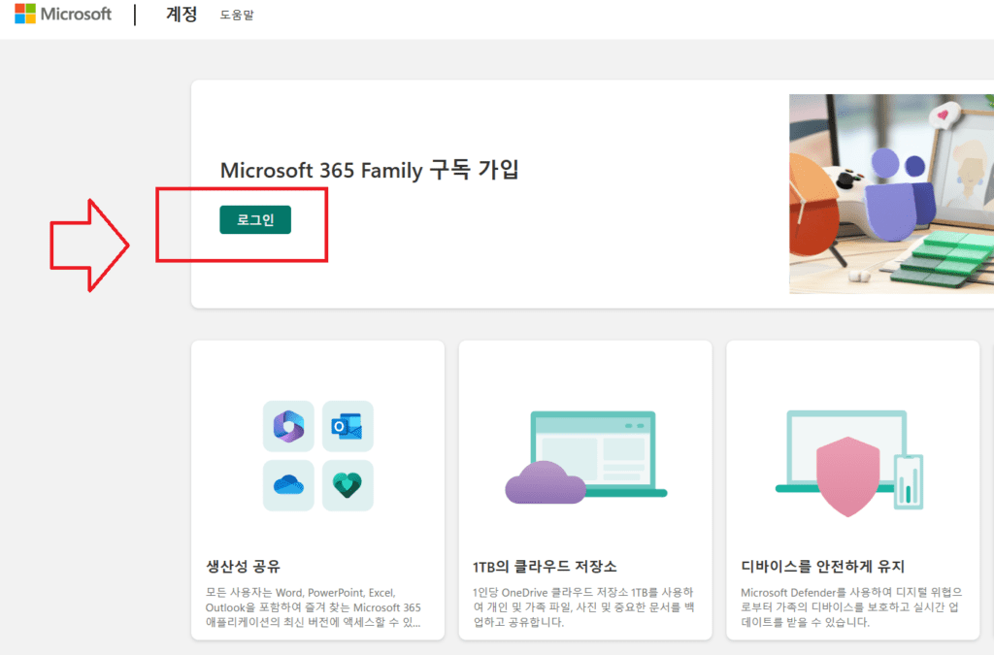
Task: Click the 생산성 공유 heading
Action: click(243, 567)
